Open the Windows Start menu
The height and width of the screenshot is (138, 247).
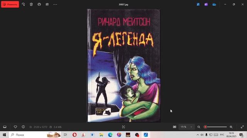4,135
